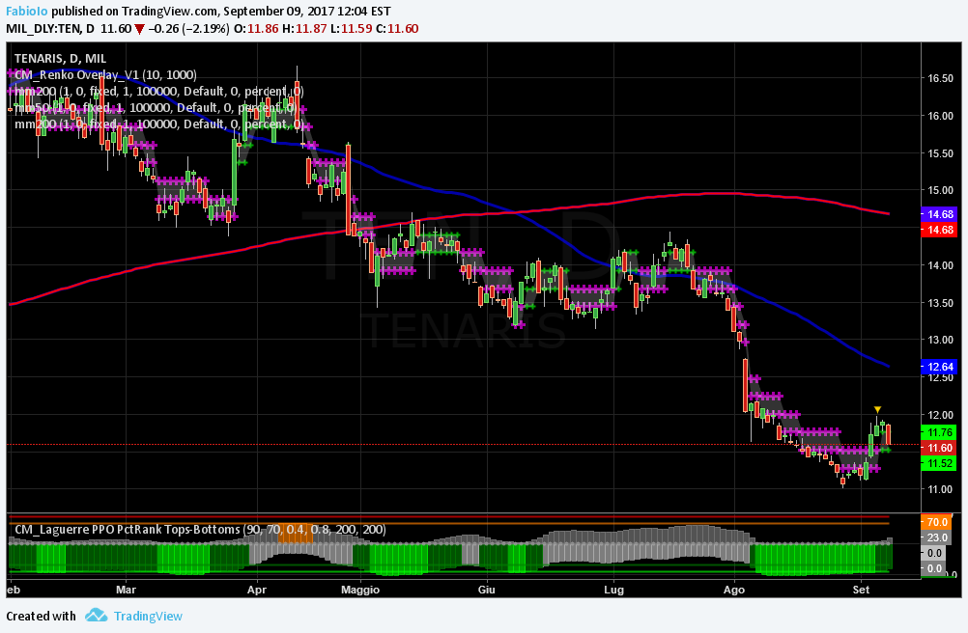
Task: Click the red 11.60 last price label
Action: point(939,448)
